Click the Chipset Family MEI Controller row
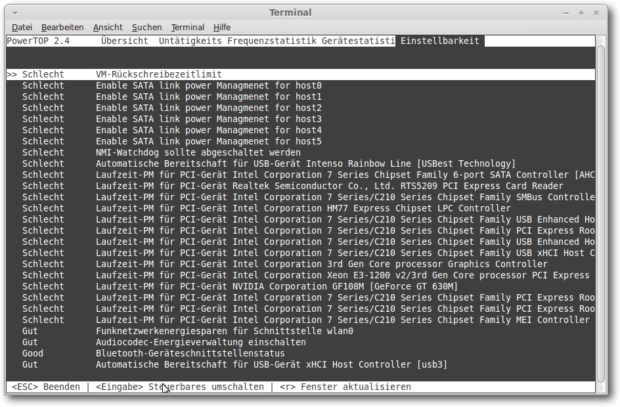Viewport: 620px width, 407px height. click(x=301, y=320)
